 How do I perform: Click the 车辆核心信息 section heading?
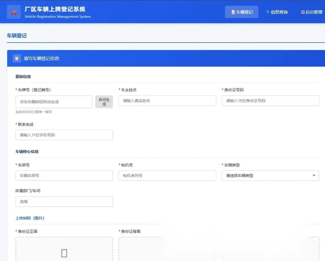pyautogui.click(x=27, y=151)
